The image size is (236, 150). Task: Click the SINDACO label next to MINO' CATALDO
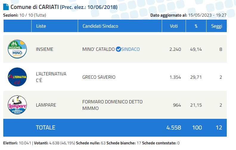(x=131, y=49)
